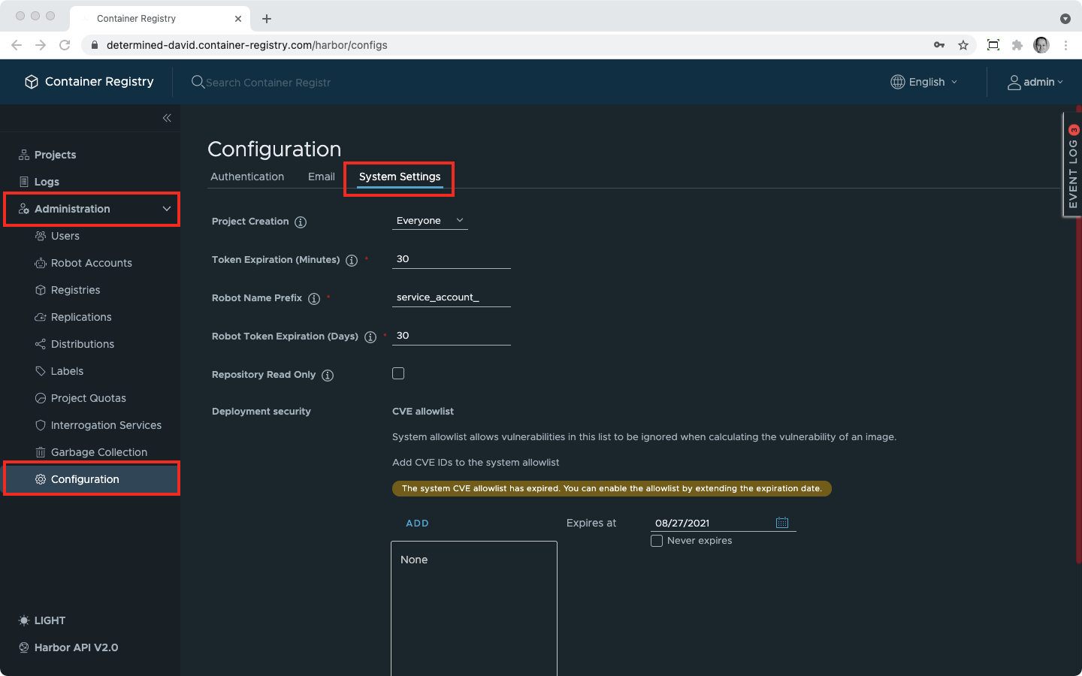Click the Registries cube icon
Viewport: 1082px width, 676px height.
[x=41, y=290]
